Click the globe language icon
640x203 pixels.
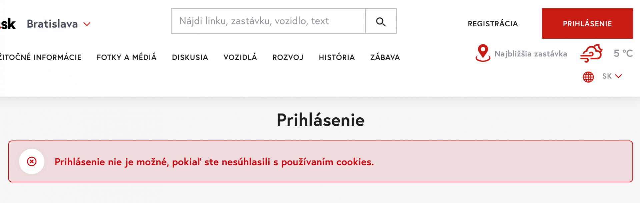point(588,77)
